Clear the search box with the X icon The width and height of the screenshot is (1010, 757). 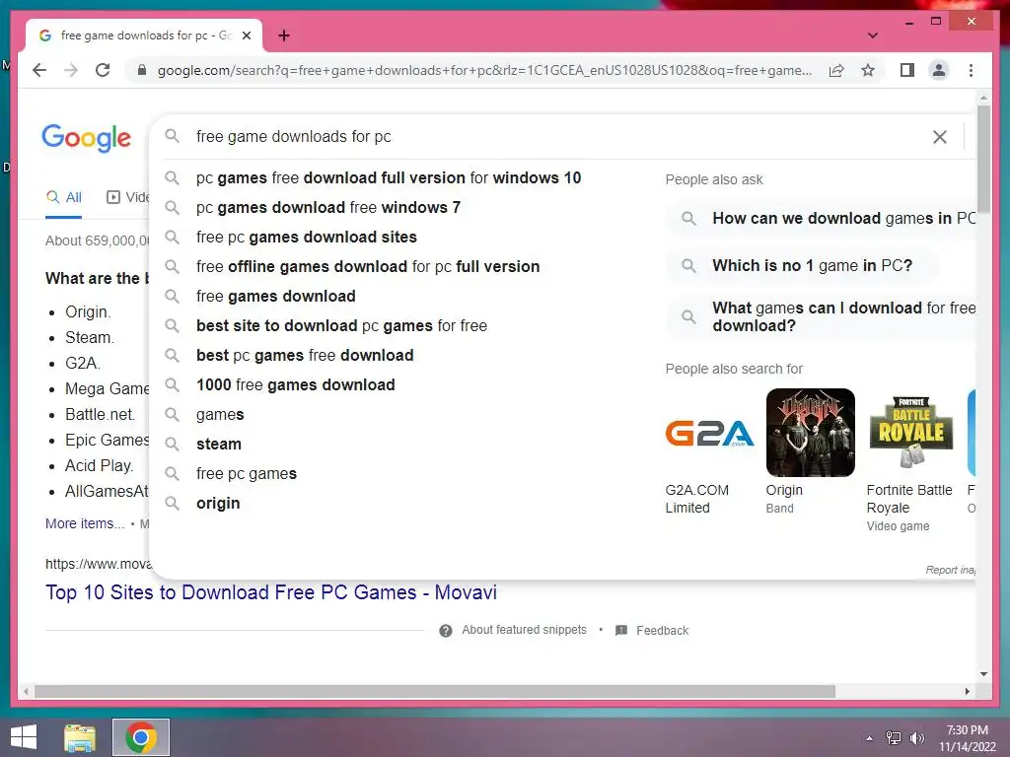click(x=940, y=136)
